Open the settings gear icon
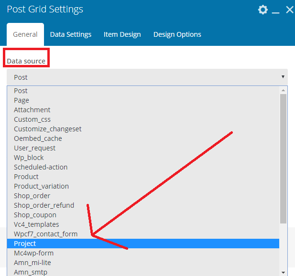This screenshot has height=276, width=295. [263, 10]
